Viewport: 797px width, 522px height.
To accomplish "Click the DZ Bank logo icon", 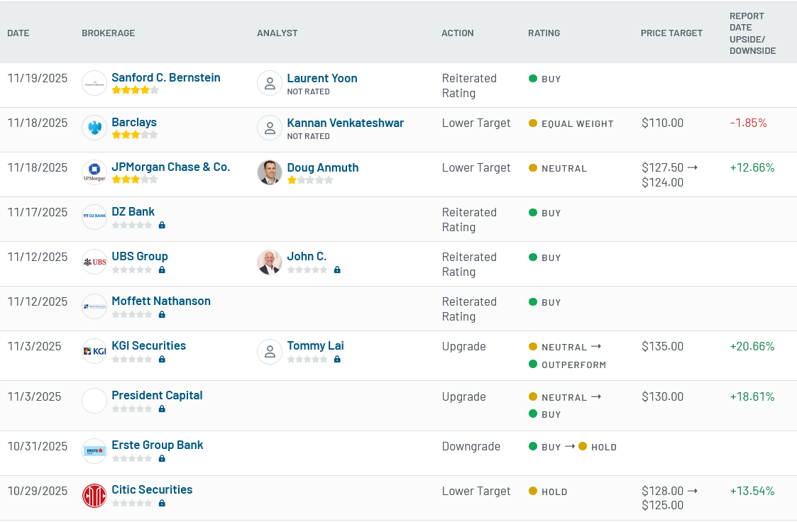I will 94,217.
